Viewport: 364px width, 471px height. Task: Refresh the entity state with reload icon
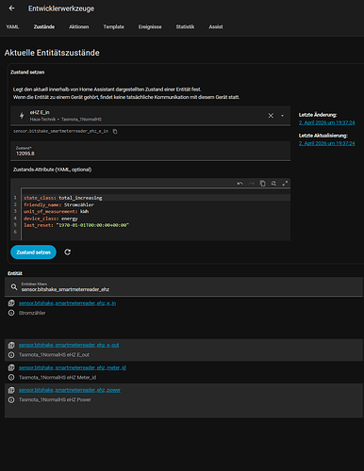pos(67,252)
